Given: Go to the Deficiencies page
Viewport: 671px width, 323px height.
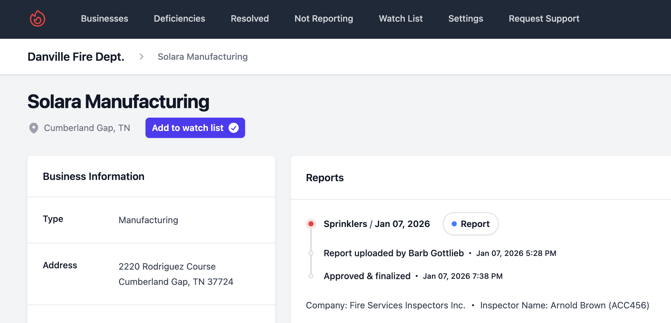Looking at the screenshot, I should [179, 18].
